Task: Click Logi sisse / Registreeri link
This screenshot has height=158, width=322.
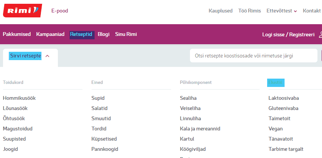Action: [288, 34]
